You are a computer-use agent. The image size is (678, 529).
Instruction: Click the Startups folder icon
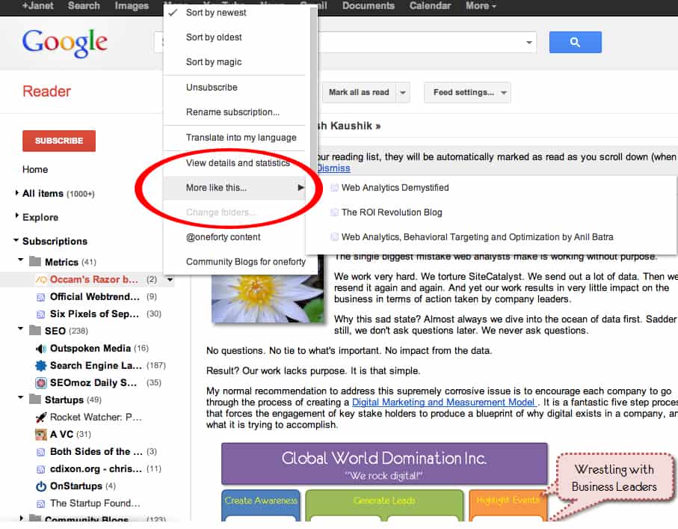[x=34, y=399]
